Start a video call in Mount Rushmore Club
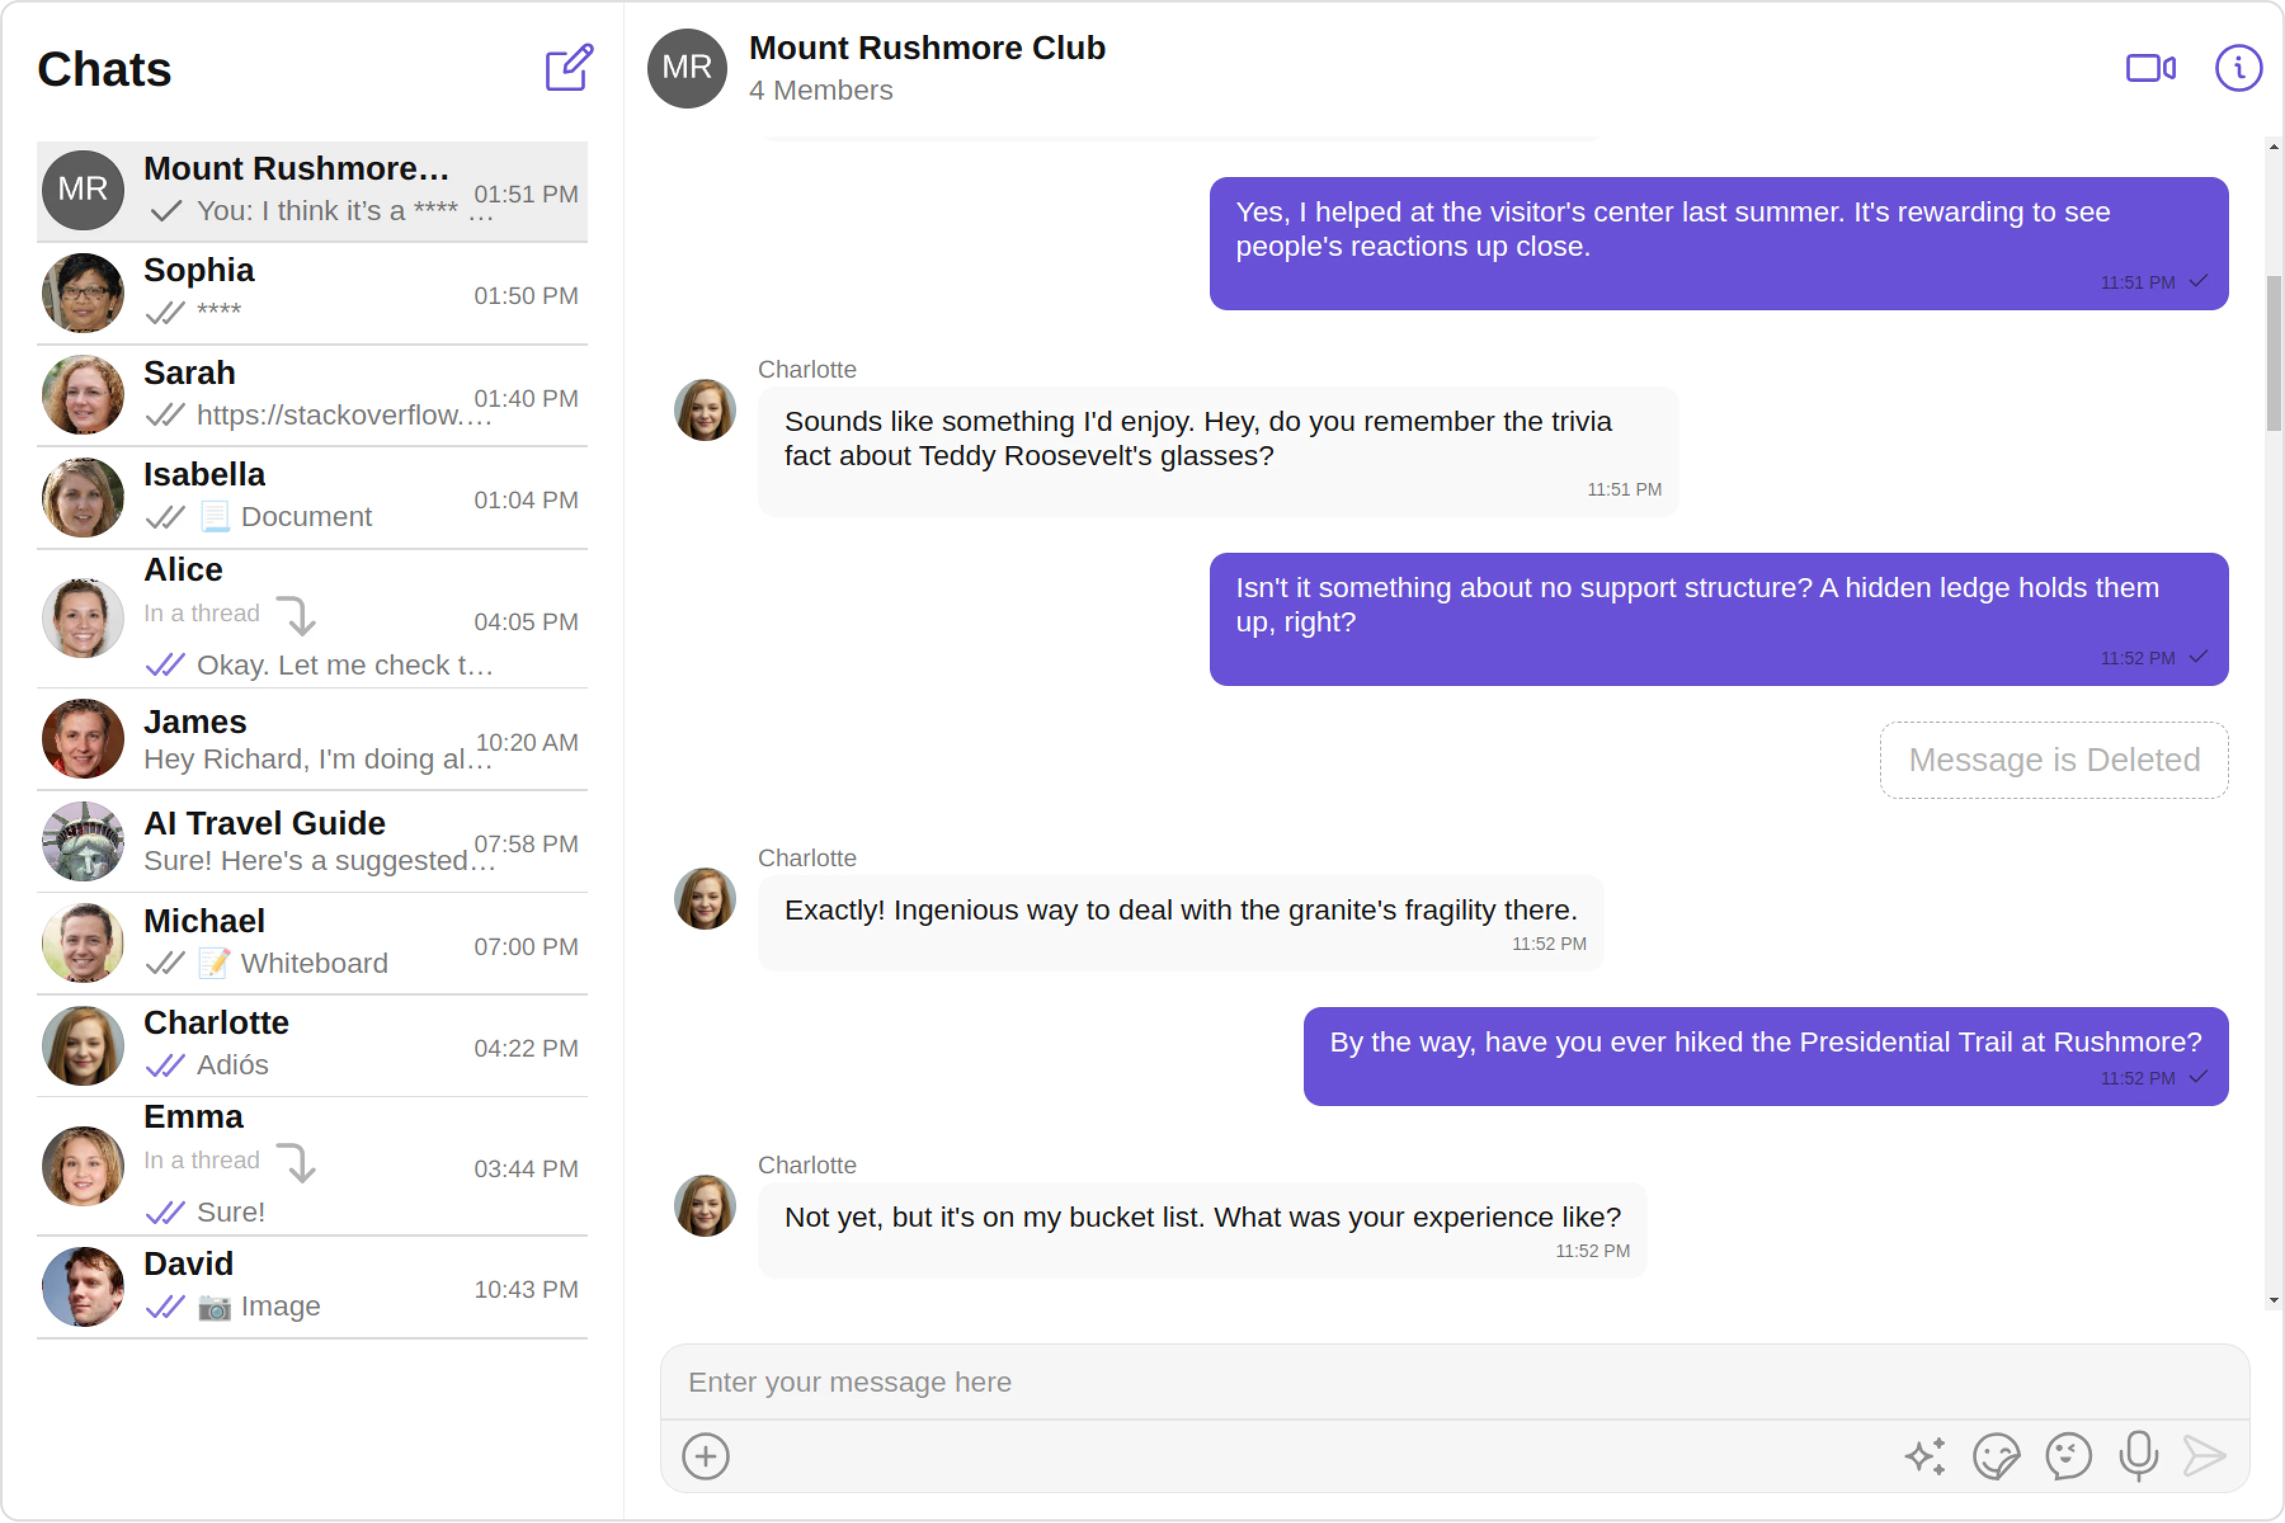 (x=2150, y=68)
